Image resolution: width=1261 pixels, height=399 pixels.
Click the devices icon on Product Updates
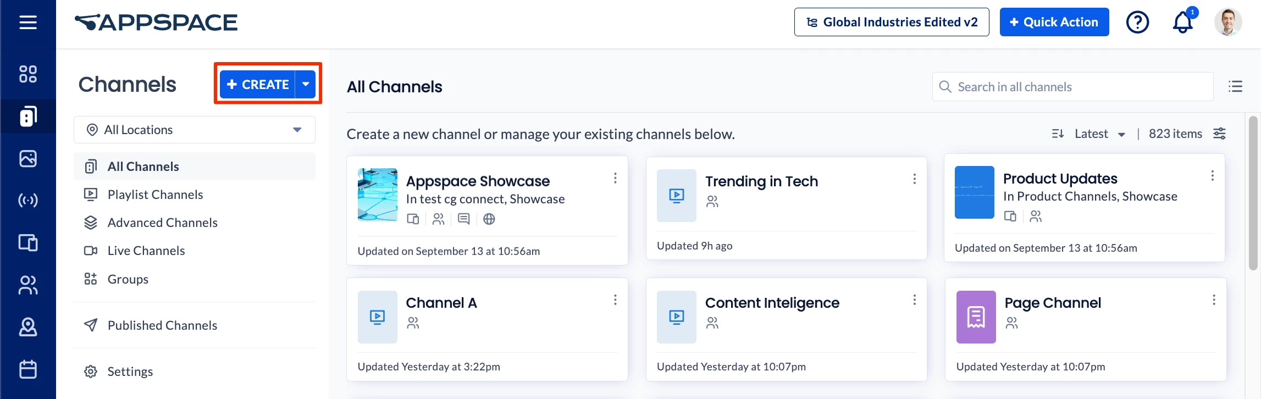(1010, 217)
